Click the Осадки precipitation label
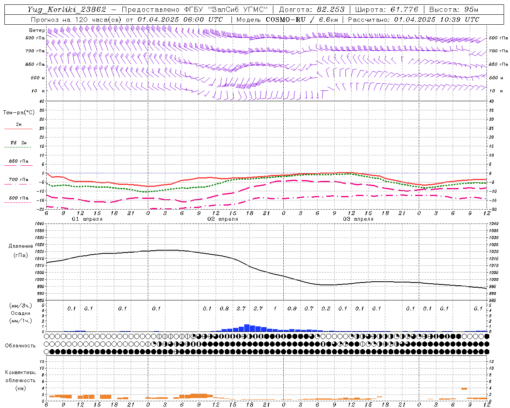Viewport: 510px width, 408px height. 21,313
